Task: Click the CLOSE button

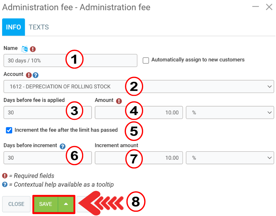Action: (16, 204)
